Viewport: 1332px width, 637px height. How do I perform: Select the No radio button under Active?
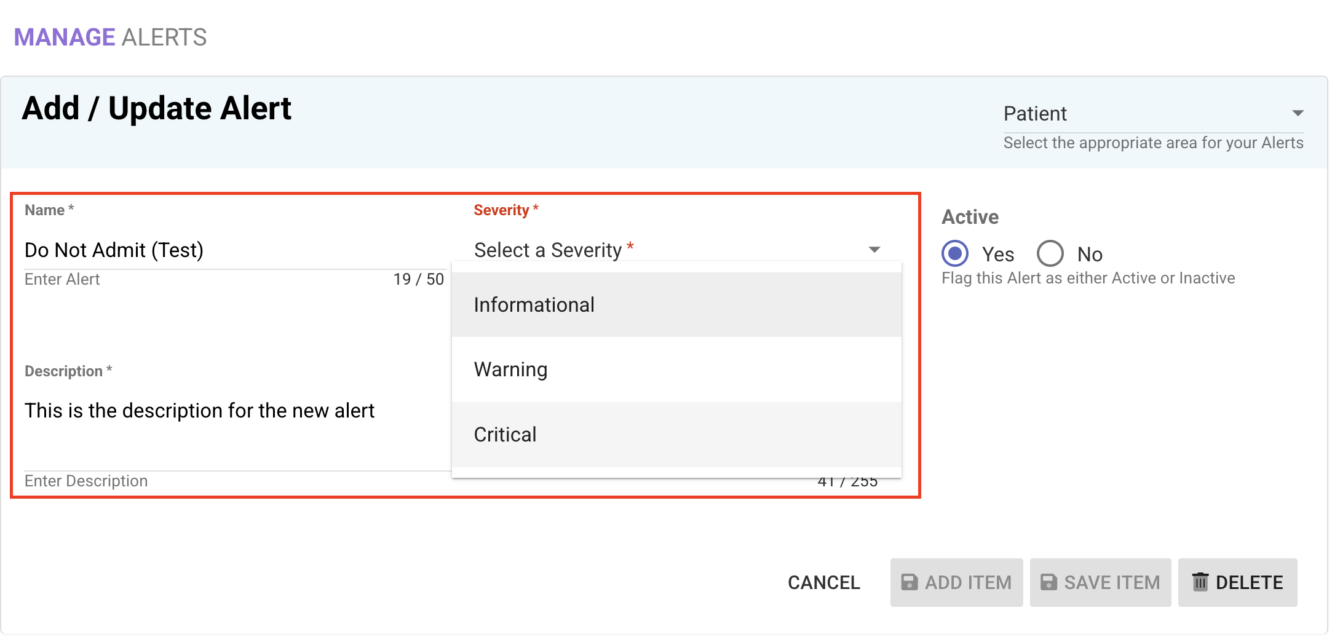click(1050, 253)
